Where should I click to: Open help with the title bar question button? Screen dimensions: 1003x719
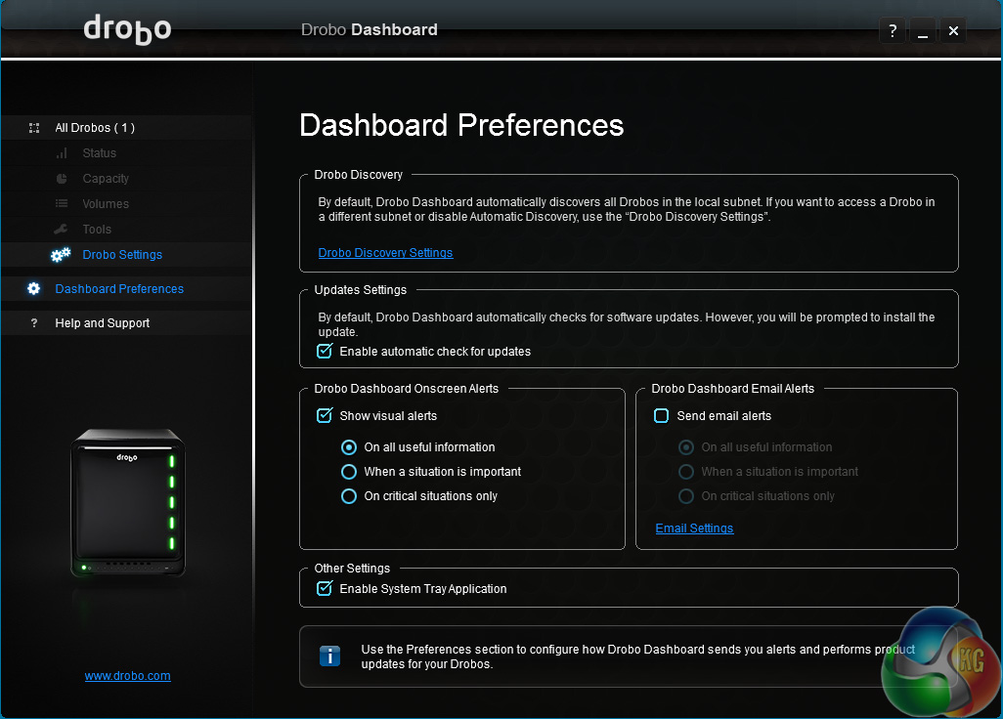coord(893,30)
